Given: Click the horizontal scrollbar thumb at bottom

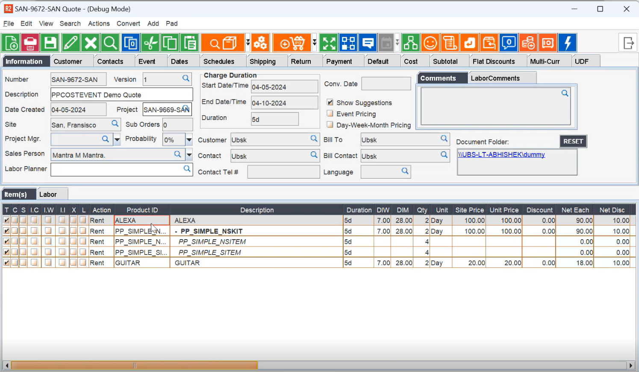Looking at the screenshot, I should pyautogui.click(x=135, y=366).
